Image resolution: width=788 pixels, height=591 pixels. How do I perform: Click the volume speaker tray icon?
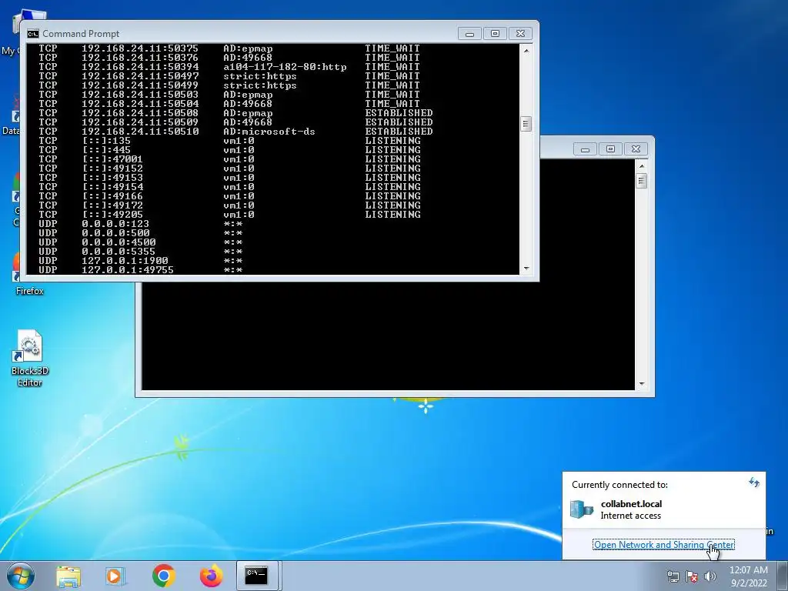pos(710,576)
